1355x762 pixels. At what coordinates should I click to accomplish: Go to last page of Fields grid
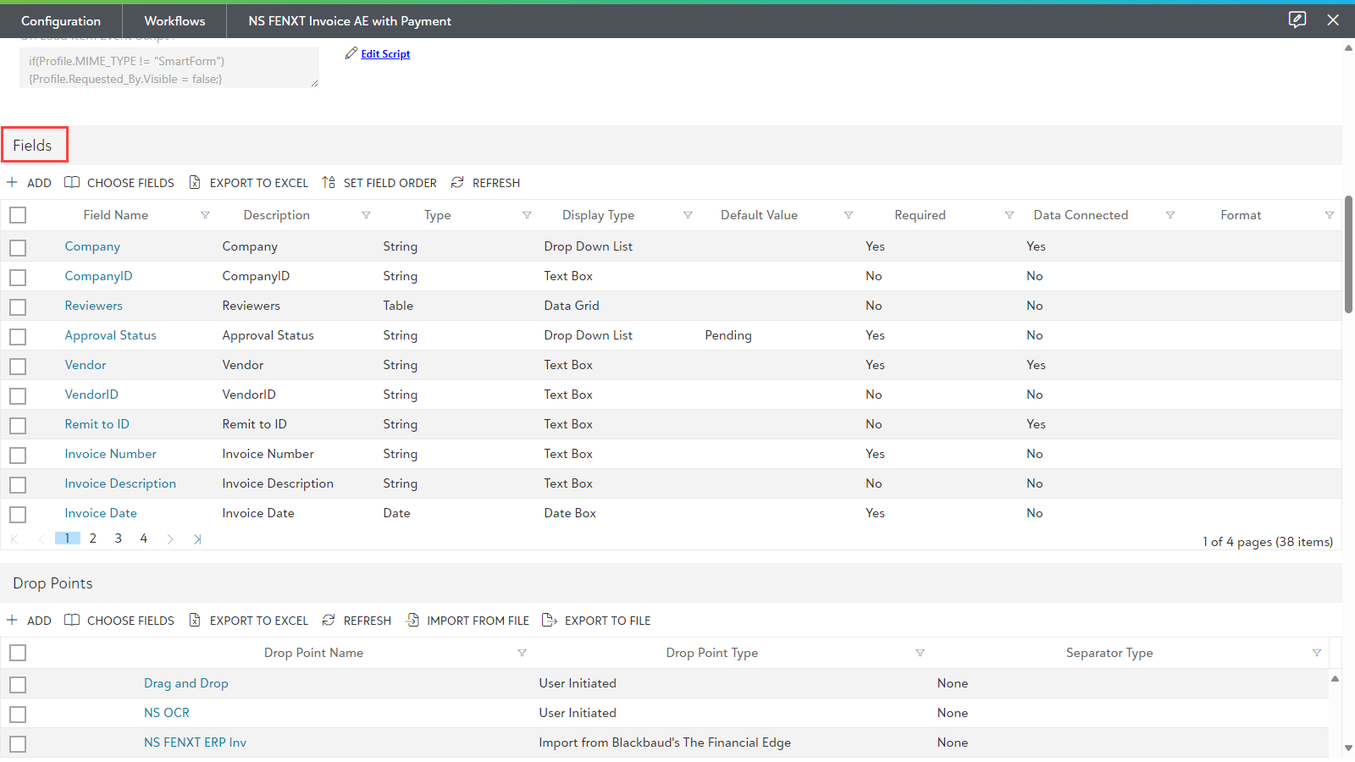(197, 538)
